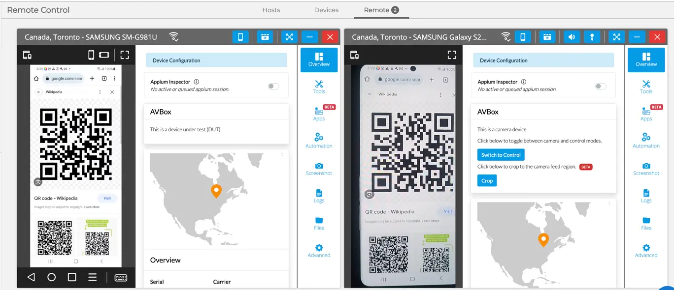Click Wi-Fi status icon in SM-G981U title bar
Screen dimensions: 674x290
coord(173,37)
